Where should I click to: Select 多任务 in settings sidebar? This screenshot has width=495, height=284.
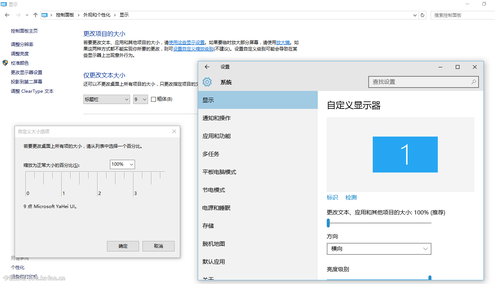pyautogui.click(x=258, y=154)
